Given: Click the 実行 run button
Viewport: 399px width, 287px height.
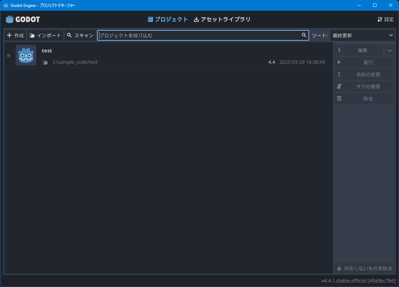Looking at the screenshot, I should [x=364, y=62].
